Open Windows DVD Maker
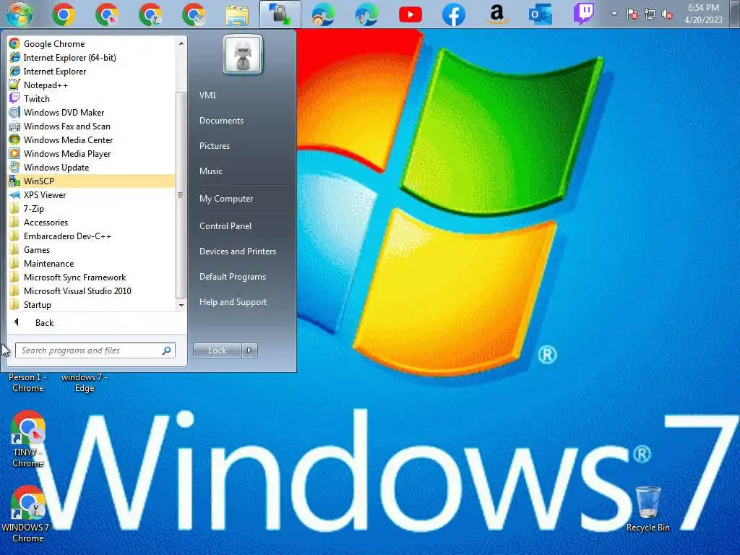Image resolution: width=740 pixels, height=555 pixels. coord(92,112)
